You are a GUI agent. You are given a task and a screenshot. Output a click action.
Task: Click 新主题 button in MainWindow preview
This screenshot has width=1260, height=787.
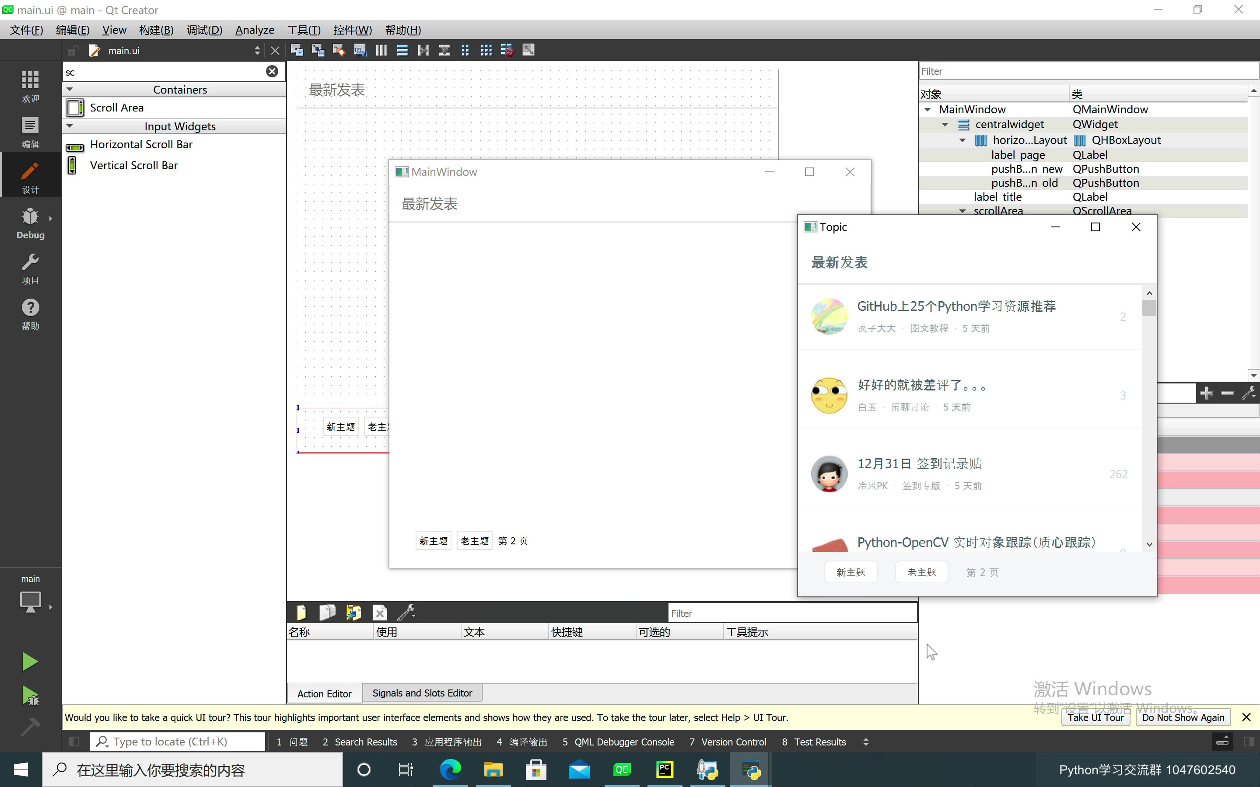coord(433,541)
